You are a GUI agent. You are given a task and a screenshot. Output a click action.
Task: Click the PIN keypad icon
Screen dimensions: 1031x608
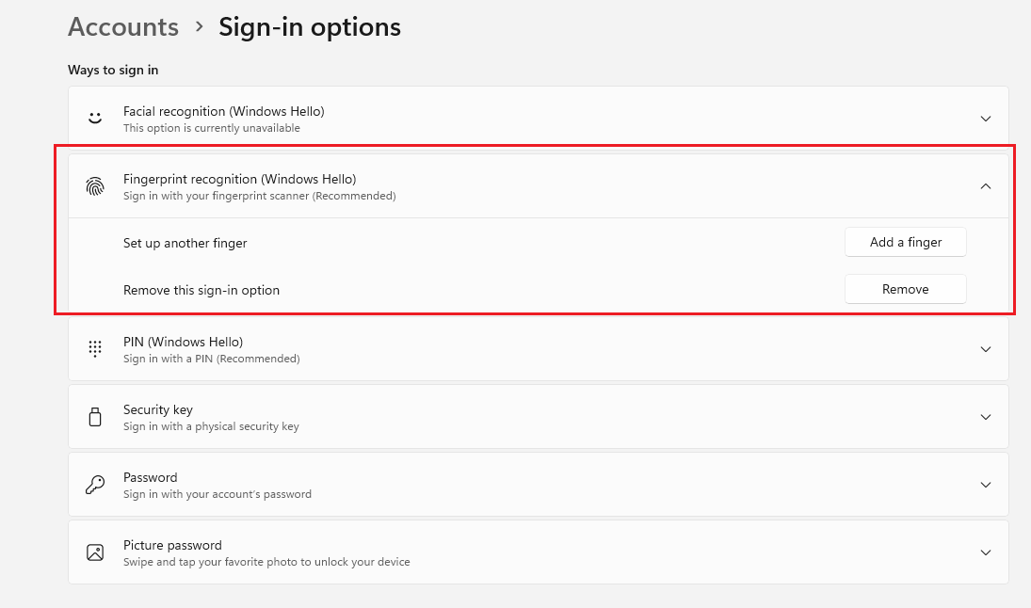pos(94,348)
